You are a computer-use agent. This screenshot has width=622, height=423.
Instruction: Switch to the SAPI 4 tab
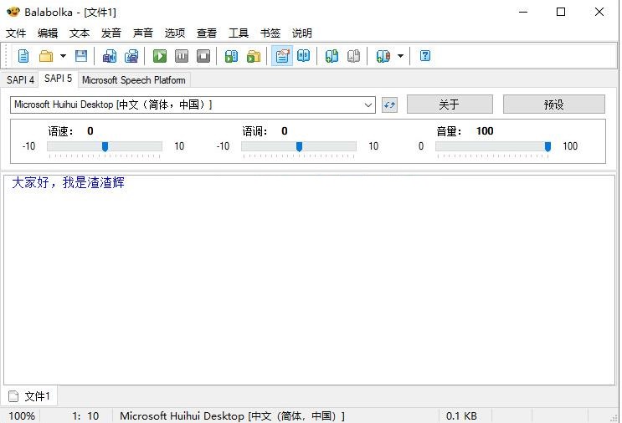[20, 80]
